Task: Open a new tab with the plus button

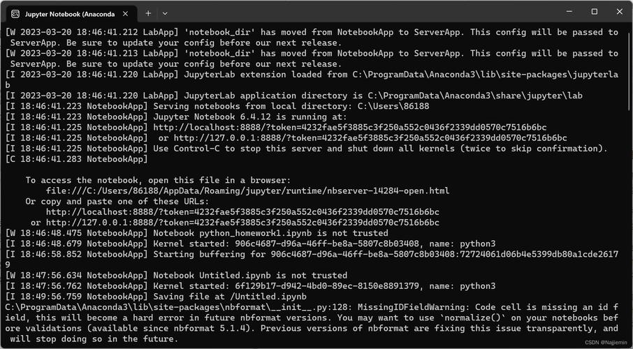Action: [148, 13]
